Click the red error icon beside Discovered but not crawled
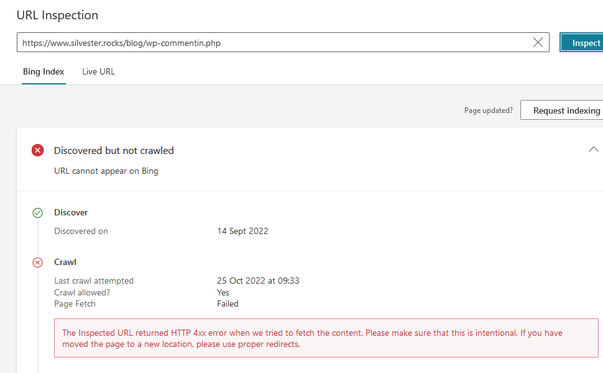Image resolution: width=603 pixels, height=373 pixels. (x=38, y=150)
